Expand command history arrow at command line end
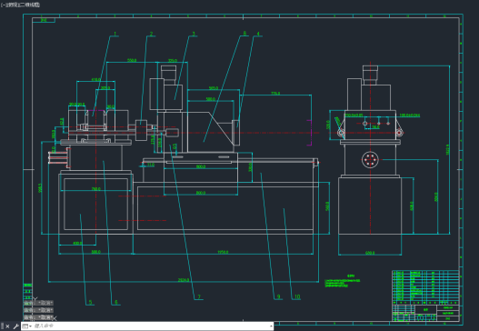The width and height of the screenshot is (479, 331). (x=271, y=326)
